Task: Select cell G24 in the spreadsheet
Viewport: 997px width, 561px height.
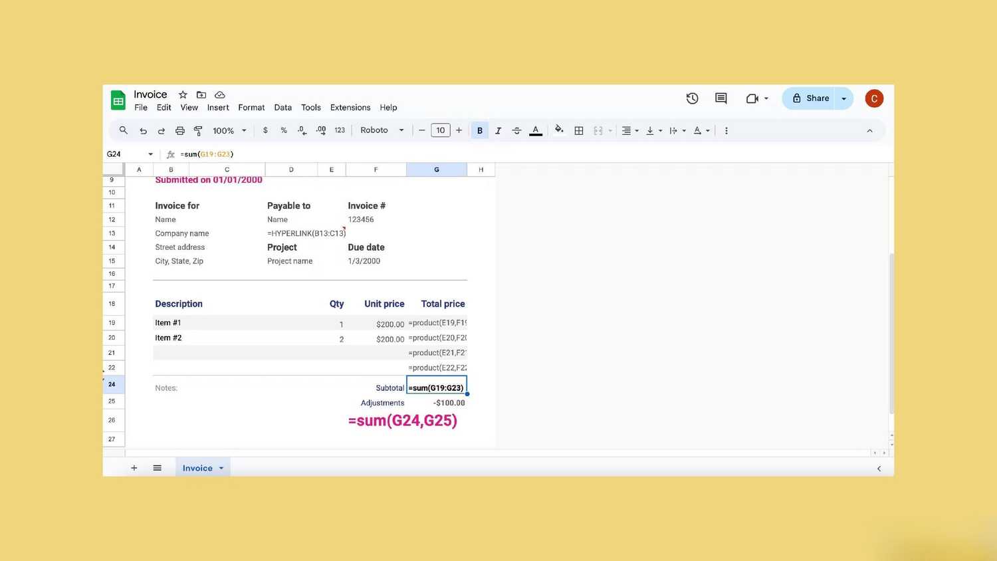Action: [436, 388]
